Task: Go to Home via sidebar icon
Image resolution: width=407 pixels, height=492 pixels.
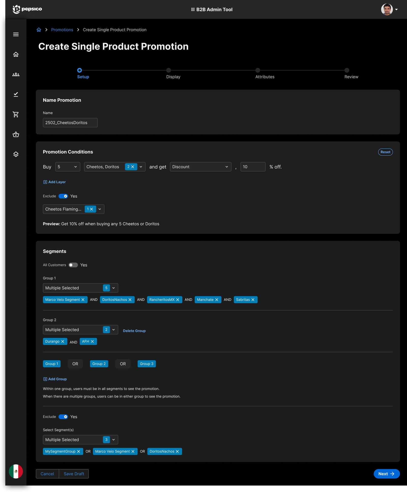Action: coord(16,54)
